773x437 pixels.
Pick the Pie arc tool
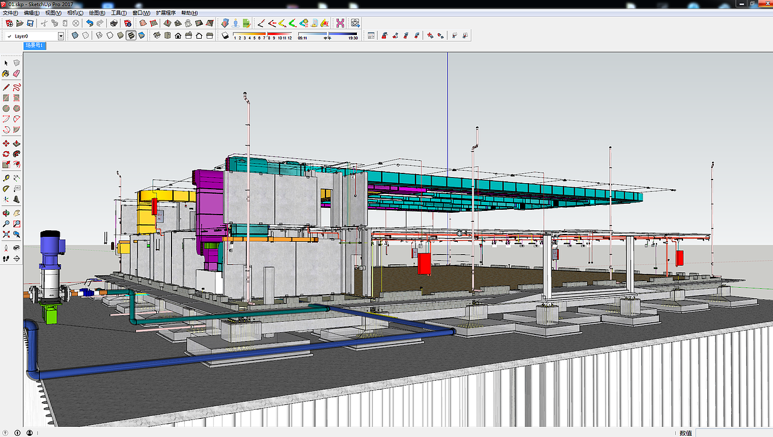pos(17,129)
